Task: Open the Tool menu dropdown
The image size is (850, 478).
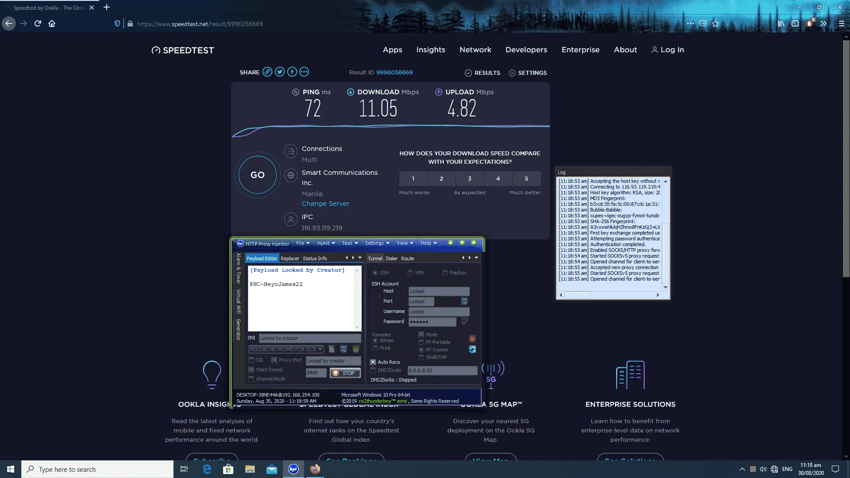Action: (x=350, y=243)
